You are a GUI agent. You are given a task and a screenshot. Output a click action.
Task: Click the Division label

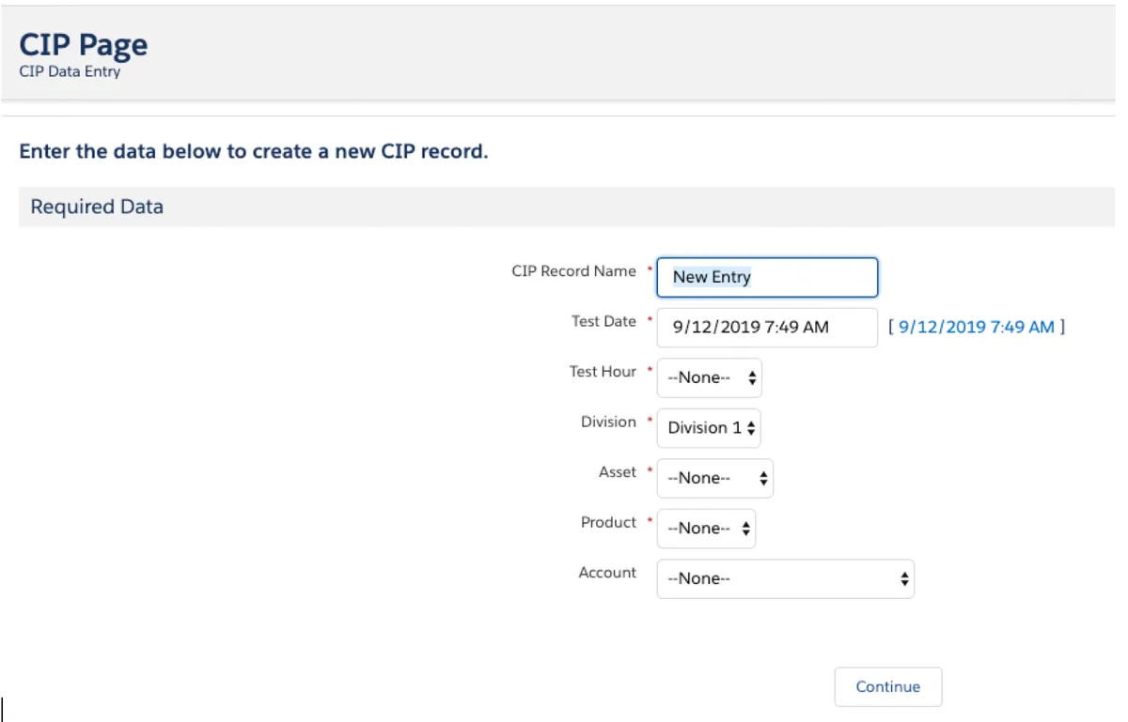[608, 422]
